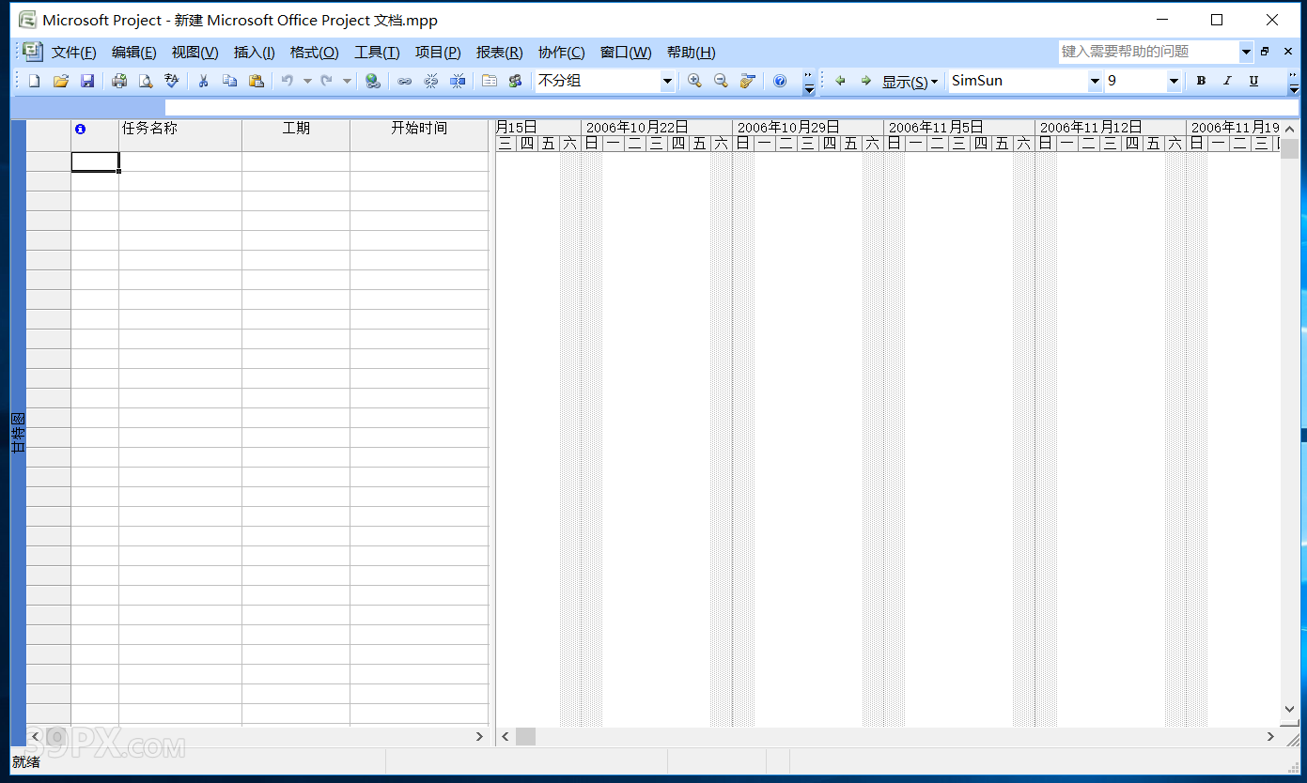Open the font size 9 dropdown
The height and width of the screenshot is (783, 1307).
[1174, 82]
